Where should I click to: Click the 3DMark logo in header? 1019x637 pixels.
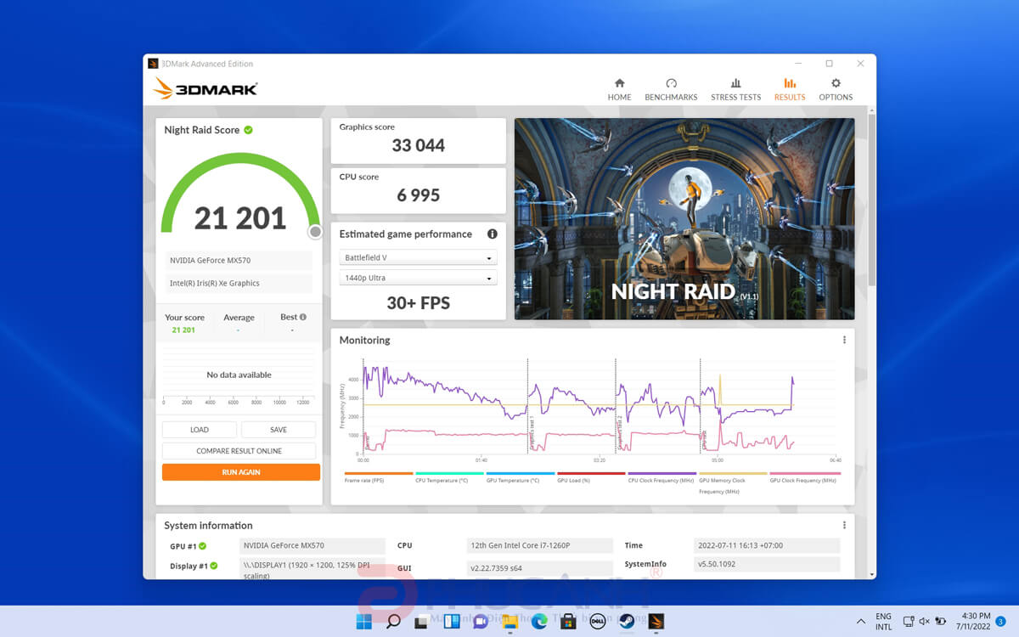205,88
